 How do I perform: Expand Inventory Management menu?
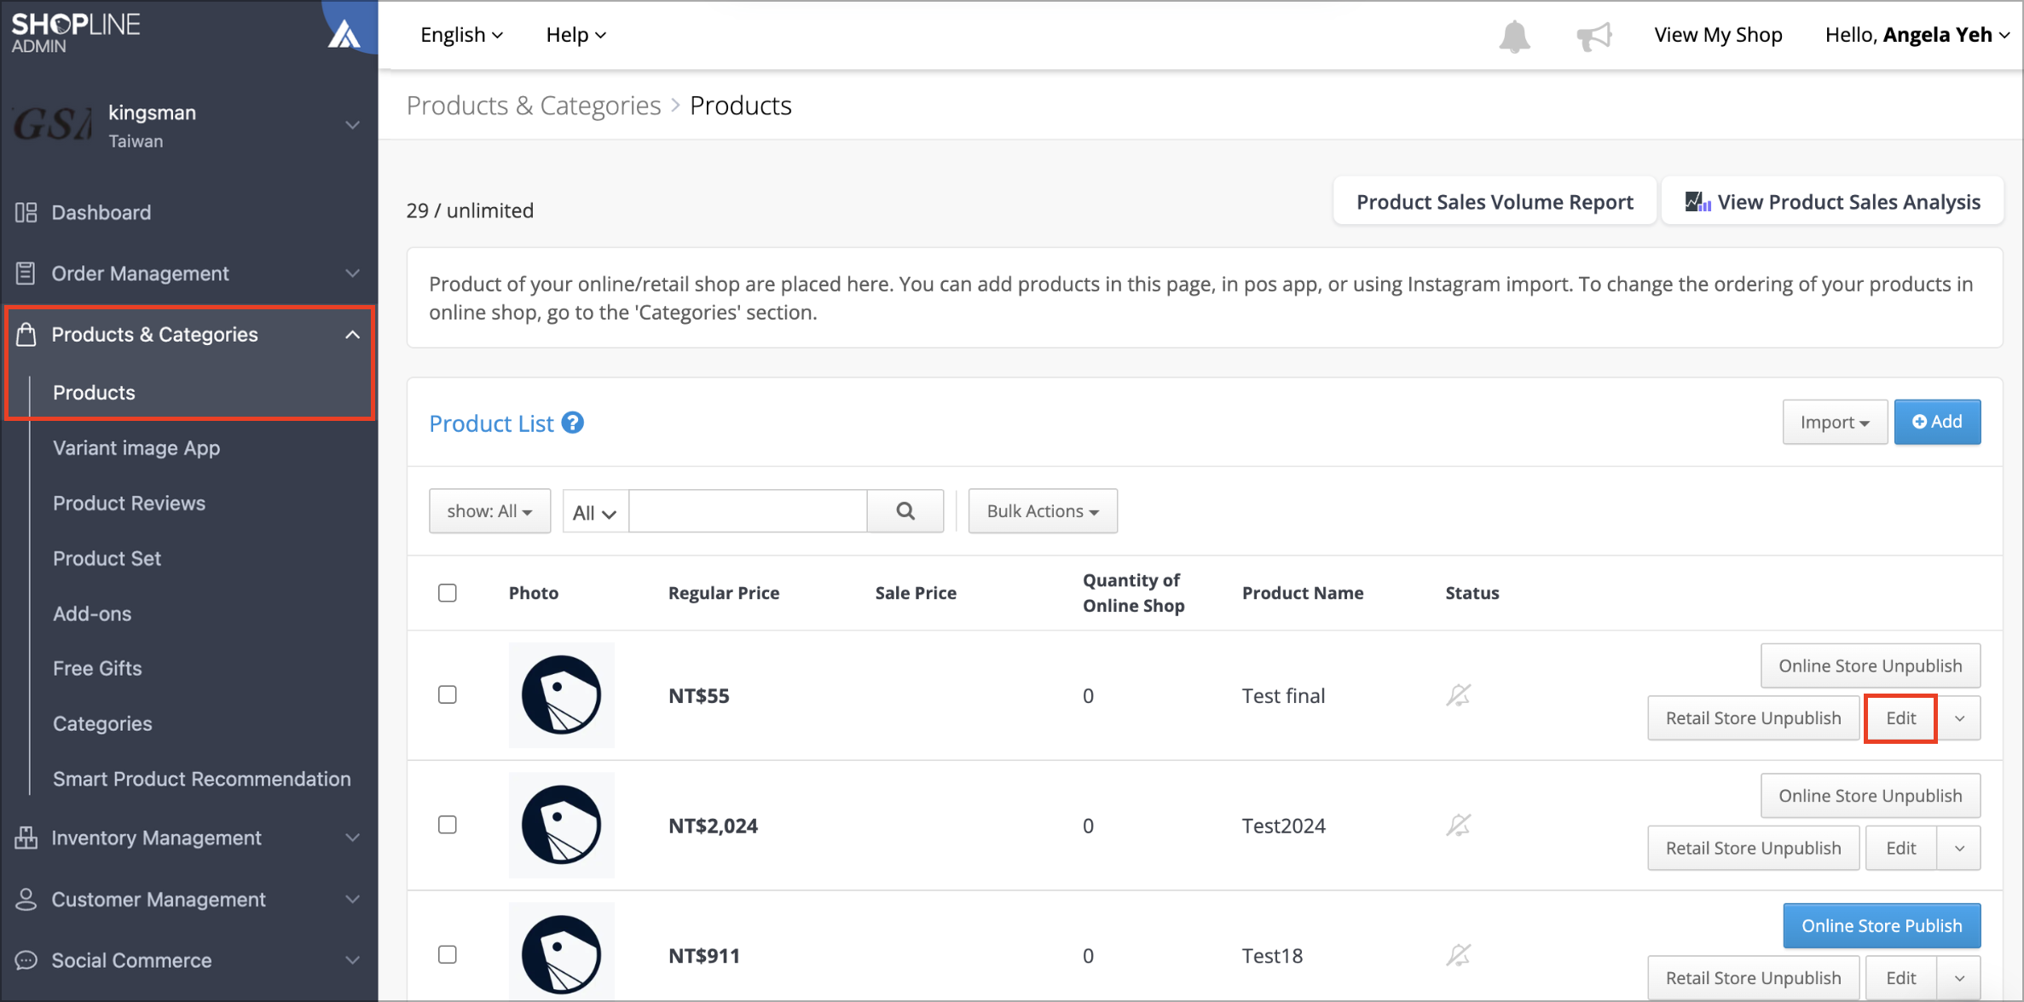[x=352, y=838]
